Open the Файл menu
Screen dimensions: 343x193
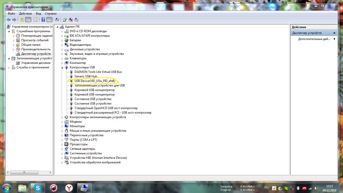pyautogui.click(x=11, y=14)
